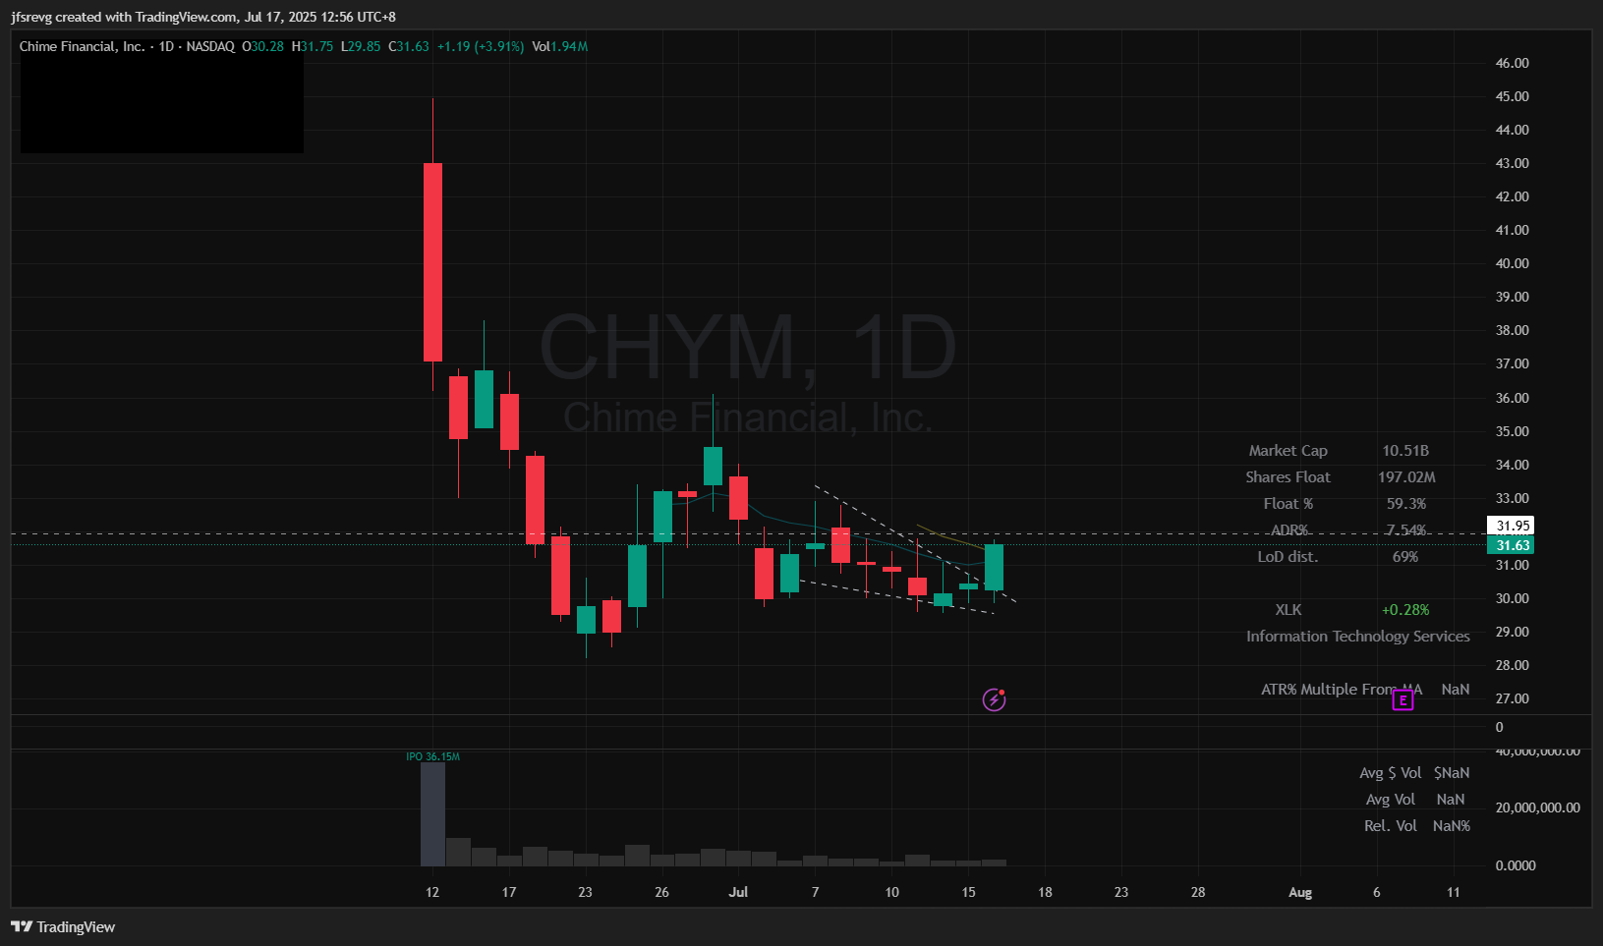Select the ADR% value 7.54%
The height and width of the screenshot is (946, 1603).
(x=1405, y=530)
